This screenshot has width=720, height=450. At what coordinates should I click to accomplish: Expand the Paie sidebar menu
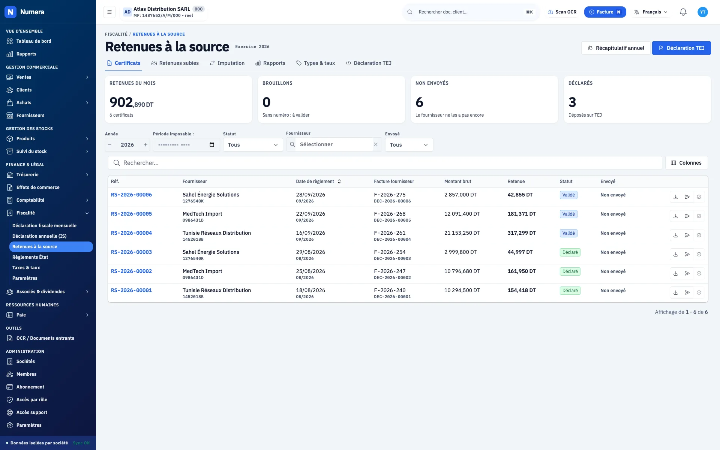pyautogui.click(x=48, y=315)
